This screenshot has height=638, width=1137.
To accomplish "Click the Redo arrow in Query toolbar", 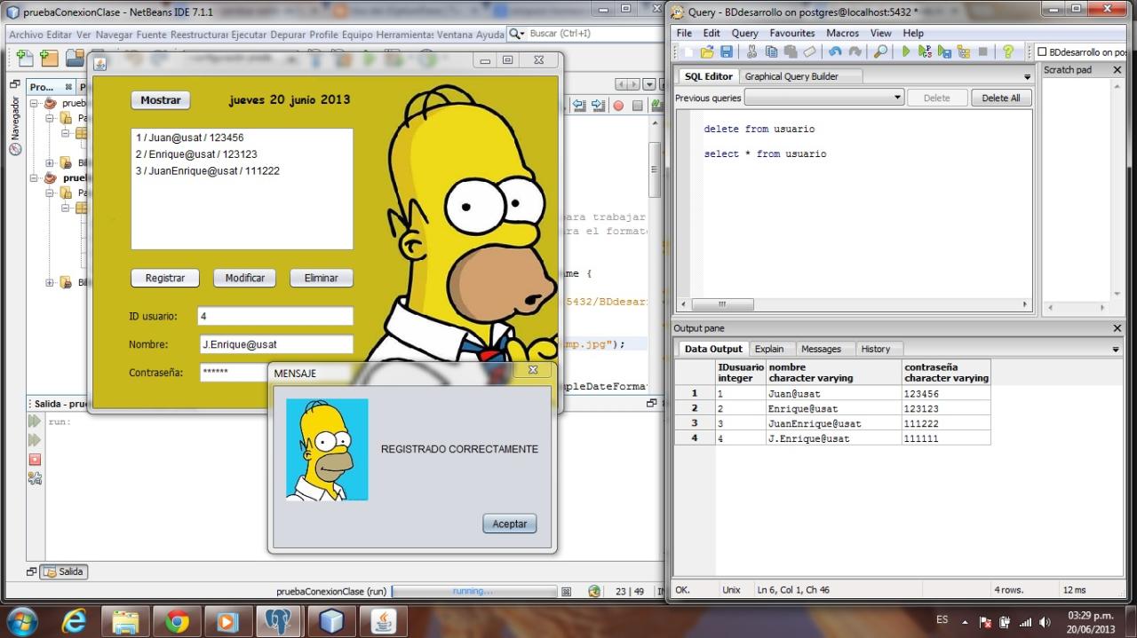I will pos(855,52).
